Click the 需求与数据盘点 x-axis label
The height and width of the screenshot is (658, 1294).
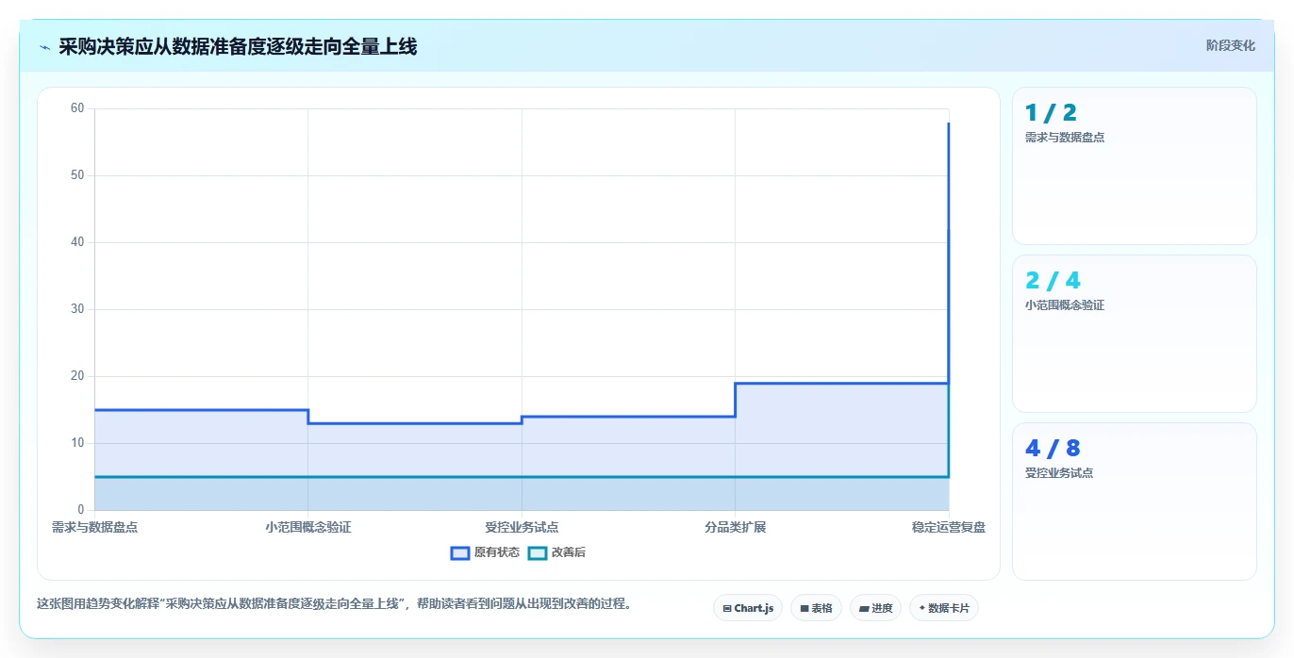94,527
